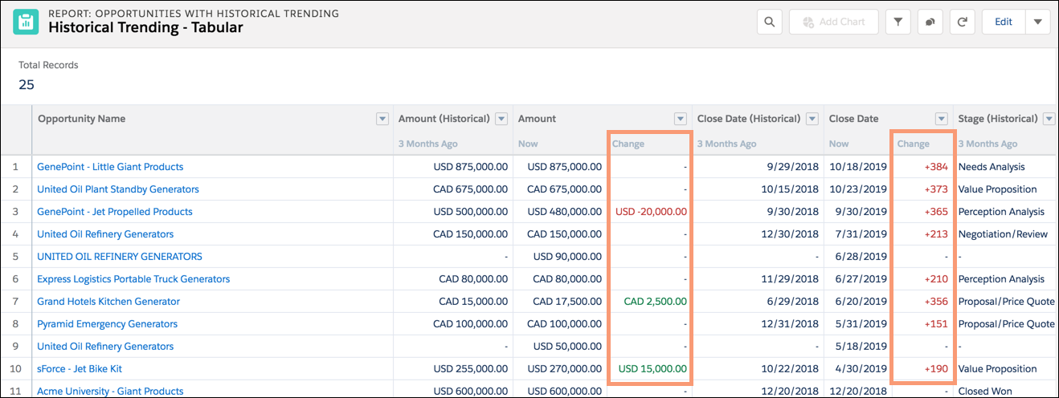1059x398 pixels.
Task: Open United Oil Refinery Generators link in row 9
Action: click(105, 347)
